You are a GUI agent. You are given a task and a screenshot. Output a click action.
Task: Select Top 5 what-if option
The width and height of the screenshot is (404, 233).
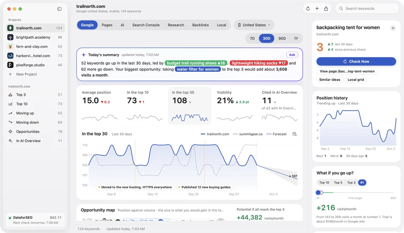[x=338, y=183]
